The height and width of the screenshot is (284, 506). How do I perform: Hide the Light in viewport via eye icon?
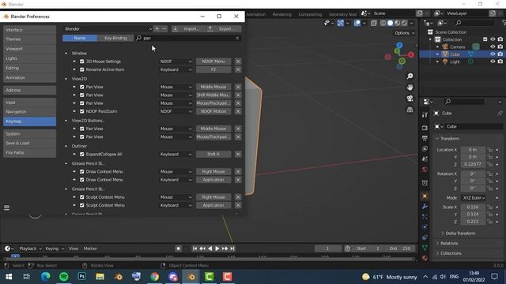pos(493,62)
